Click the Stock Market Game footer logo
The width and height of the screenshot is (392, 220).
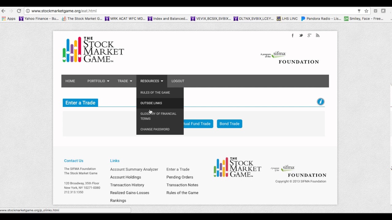237,167
